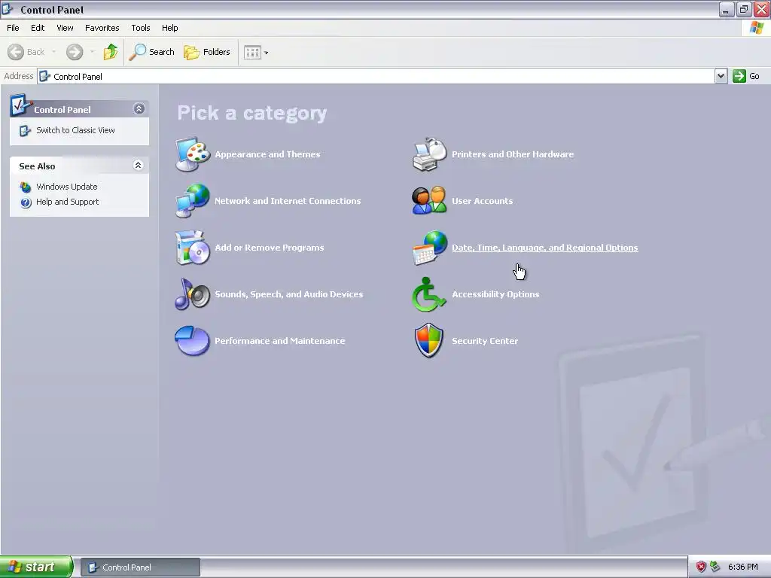Open the User Accounts text link
The width and height of the screenshot is (771, 578).
pyautogui.click(x=483, y=201)
